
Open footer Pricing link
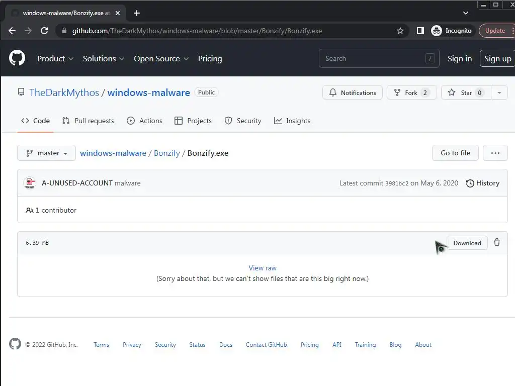click(309, 345)
